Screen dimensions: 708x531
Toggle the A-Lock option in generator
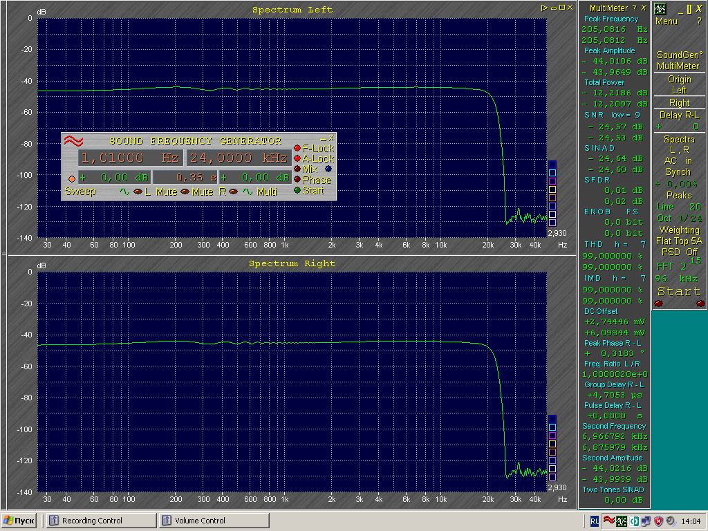[x=297, y=158]
